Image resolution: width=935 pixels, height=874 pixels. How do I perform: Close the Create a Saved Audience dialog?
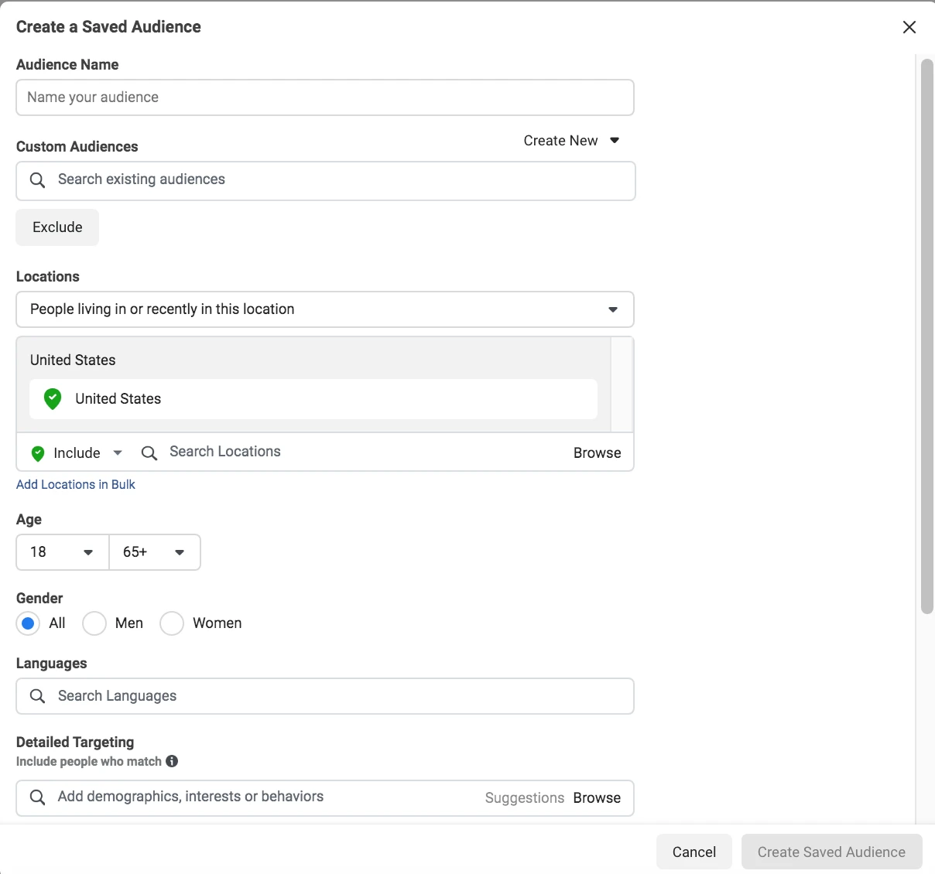pos(909,27)
